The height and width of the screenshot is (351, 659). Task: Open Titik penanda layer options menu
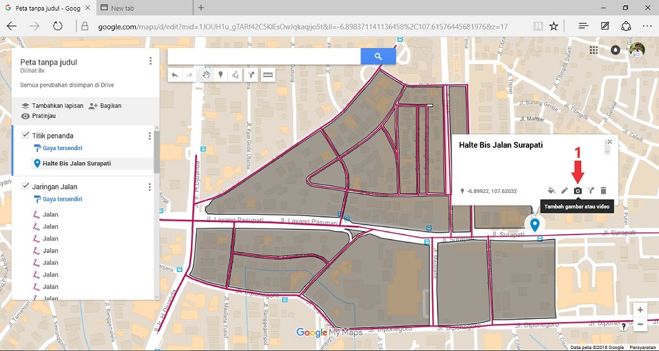(x=150, y=136)
